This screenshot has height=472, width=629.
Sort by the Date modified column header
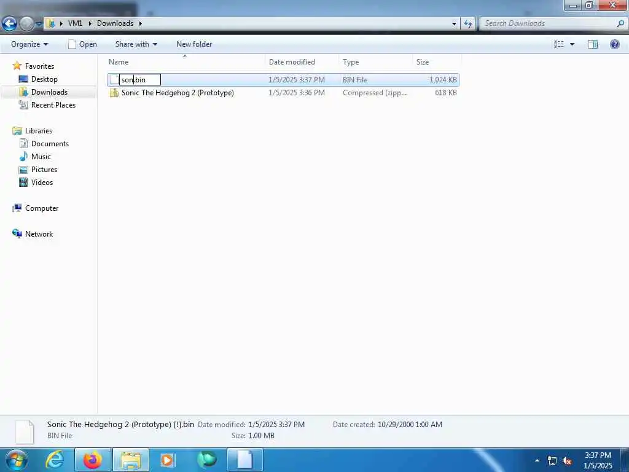[x=302, y=62]
